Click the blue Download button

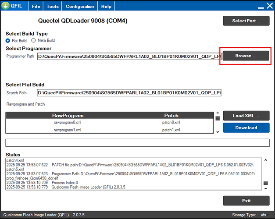pos(246,128)
